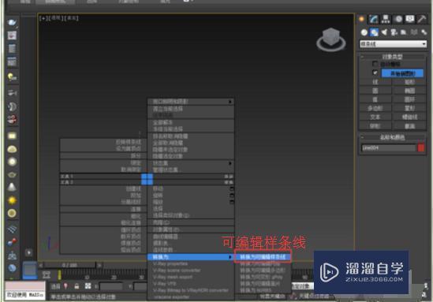
Task: Click the light bulb icon in left toolbar
Action: [x=12, y=76]
